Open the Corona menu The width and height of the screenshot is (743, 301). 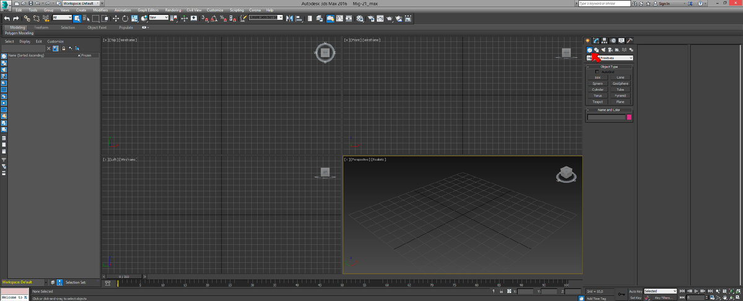[x=254, y=10]
